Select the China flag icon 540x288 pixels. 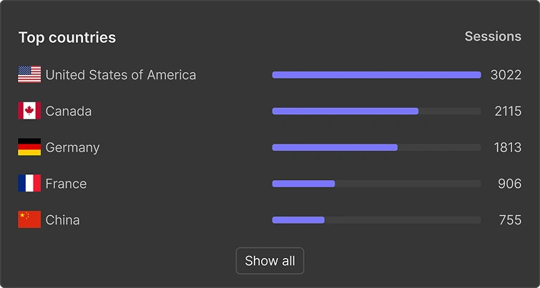[29, 219]
